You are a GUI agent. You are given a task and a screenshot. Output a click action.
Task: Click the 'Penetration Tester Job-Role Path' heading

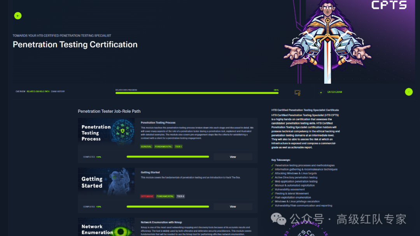point(109,111)
